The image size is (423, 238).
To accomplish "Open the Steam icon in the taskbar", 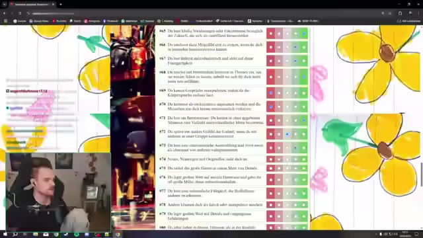I will 66,235.
